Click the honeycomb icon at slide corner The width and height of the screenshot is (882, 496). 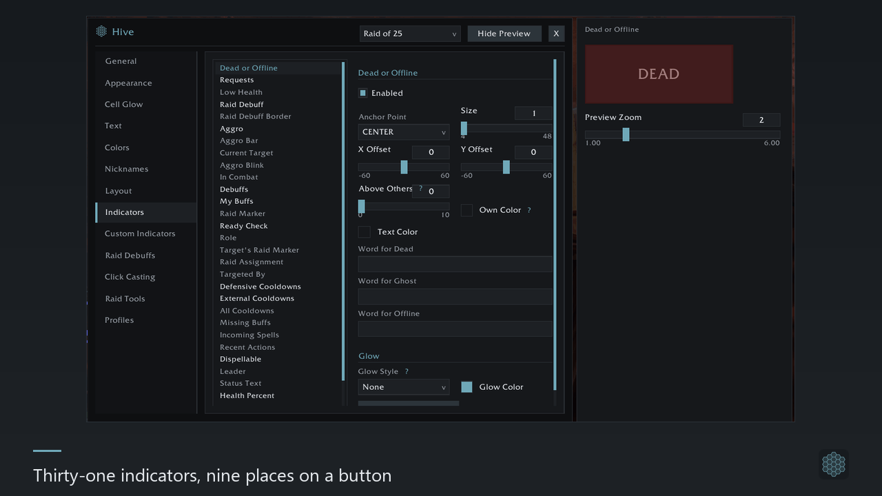point(834,464)
